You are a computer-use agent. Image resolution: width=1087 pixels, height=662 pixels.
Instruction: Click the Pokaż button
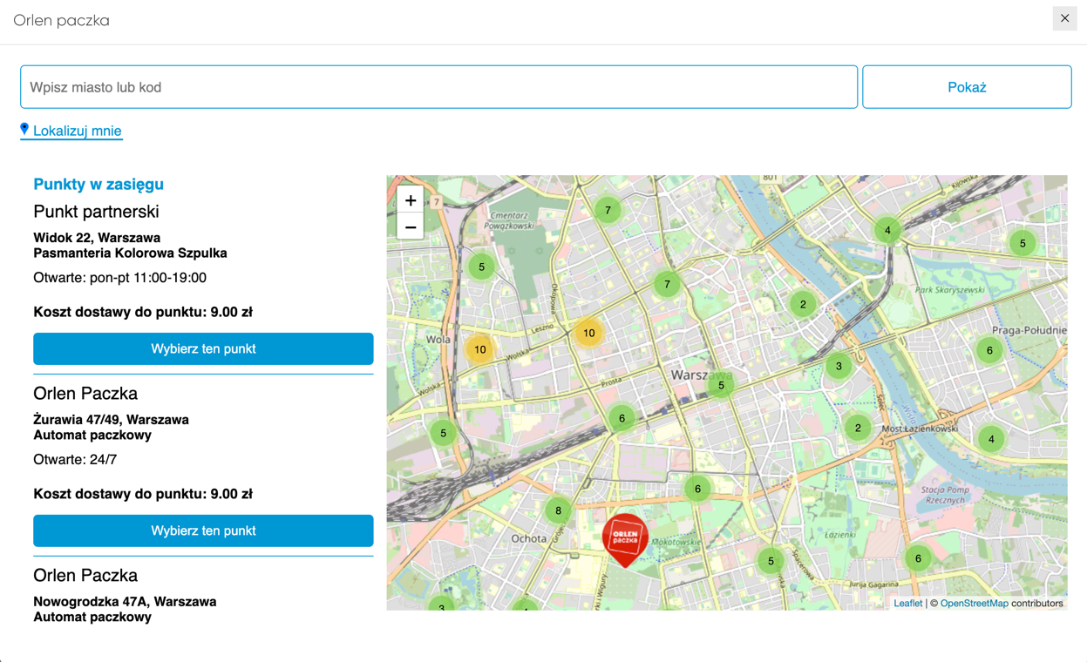(x=967, y=87)
